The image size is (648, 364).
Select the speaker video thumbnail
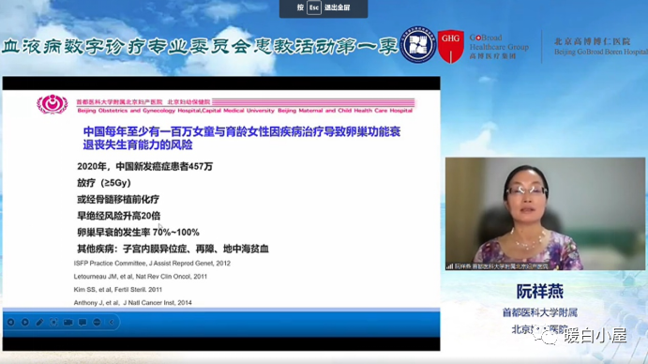pos(545,214)
